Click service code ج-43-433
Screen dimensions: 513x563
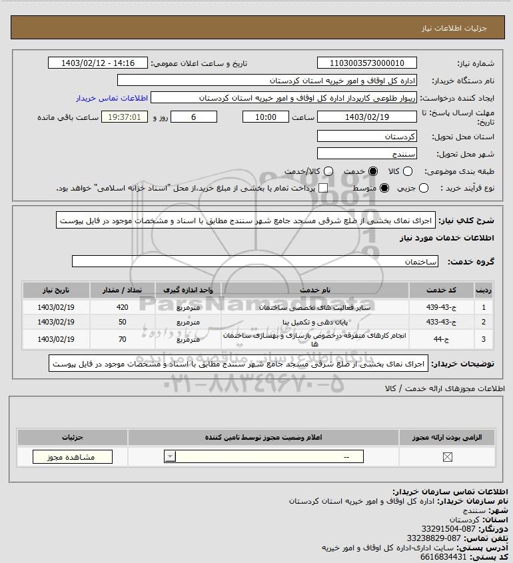pyautogui.click(x=441, y=322)
